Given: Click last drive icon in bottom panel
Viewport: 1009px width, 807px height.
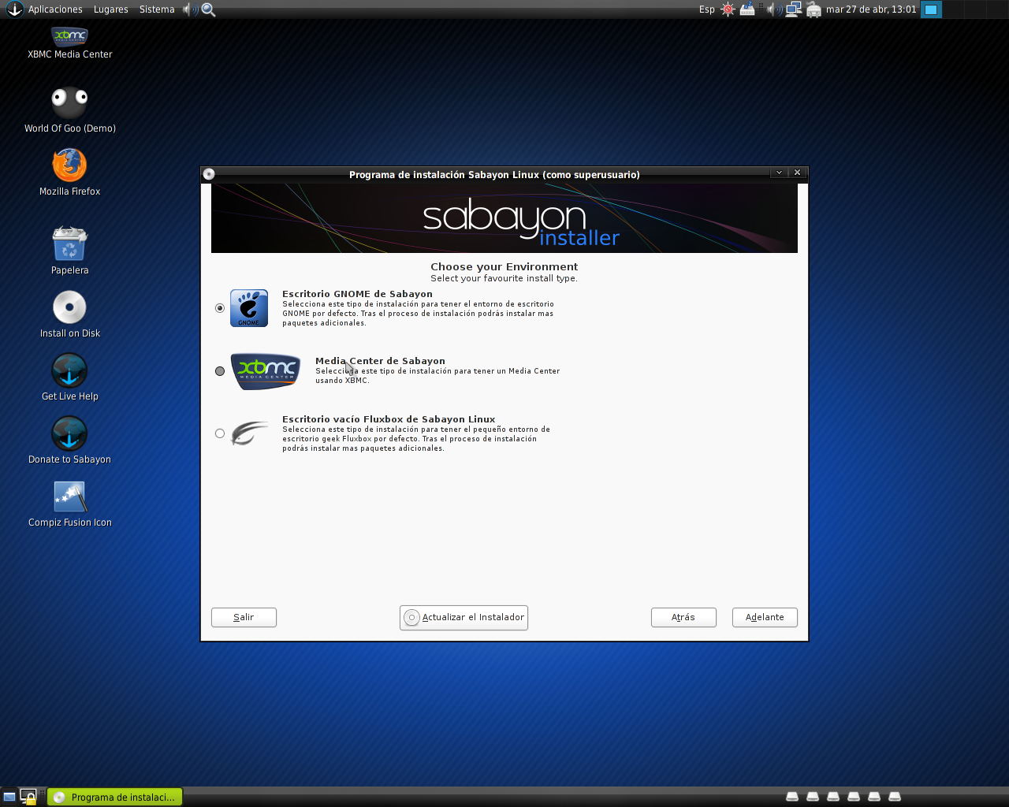Looking at the screenshot, I should coord(895,797).
